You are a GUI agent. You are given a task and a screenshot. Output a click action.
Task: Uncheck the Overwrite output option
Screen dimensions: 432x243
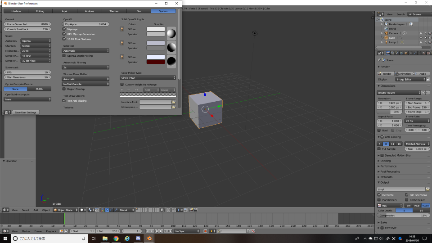379,195
